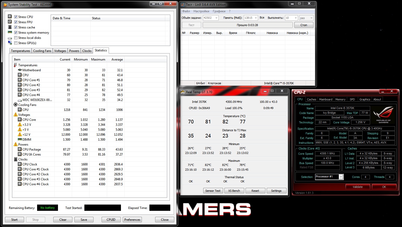Click the Размер column header in LinX
The image size is (402, 227).
[x=195, y=33]
